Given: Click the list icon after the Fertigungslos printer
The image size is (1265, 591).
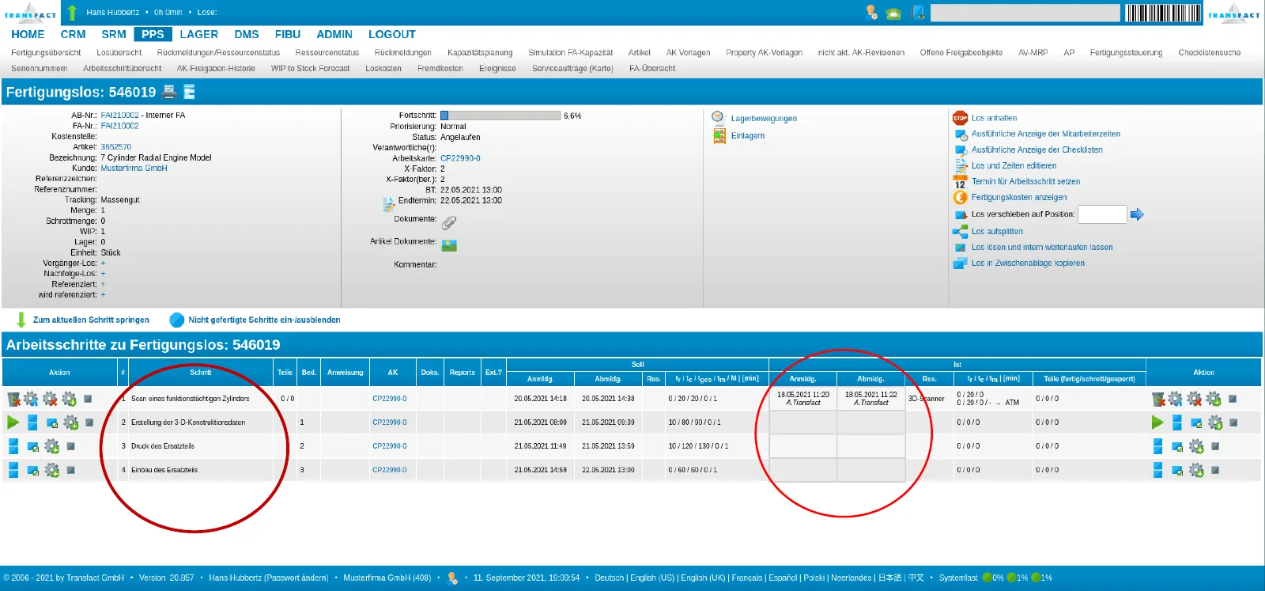Looking at the screenshot, I should pos(190,92).
